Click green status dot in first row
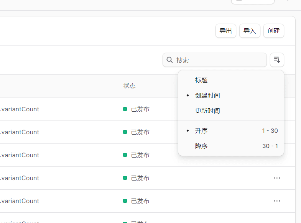This screenshot has height=223, width=301. click(125, 109)
